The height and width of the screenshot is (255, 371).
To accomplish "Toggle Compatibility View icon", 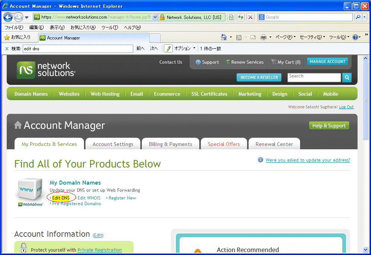I will point(231,17).
